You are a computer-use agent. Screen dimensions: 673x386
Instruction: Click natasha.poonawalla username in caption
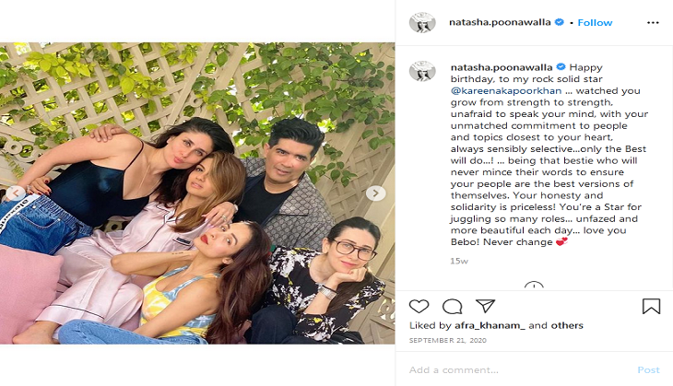pyautogui.click(x=502, y=67)
